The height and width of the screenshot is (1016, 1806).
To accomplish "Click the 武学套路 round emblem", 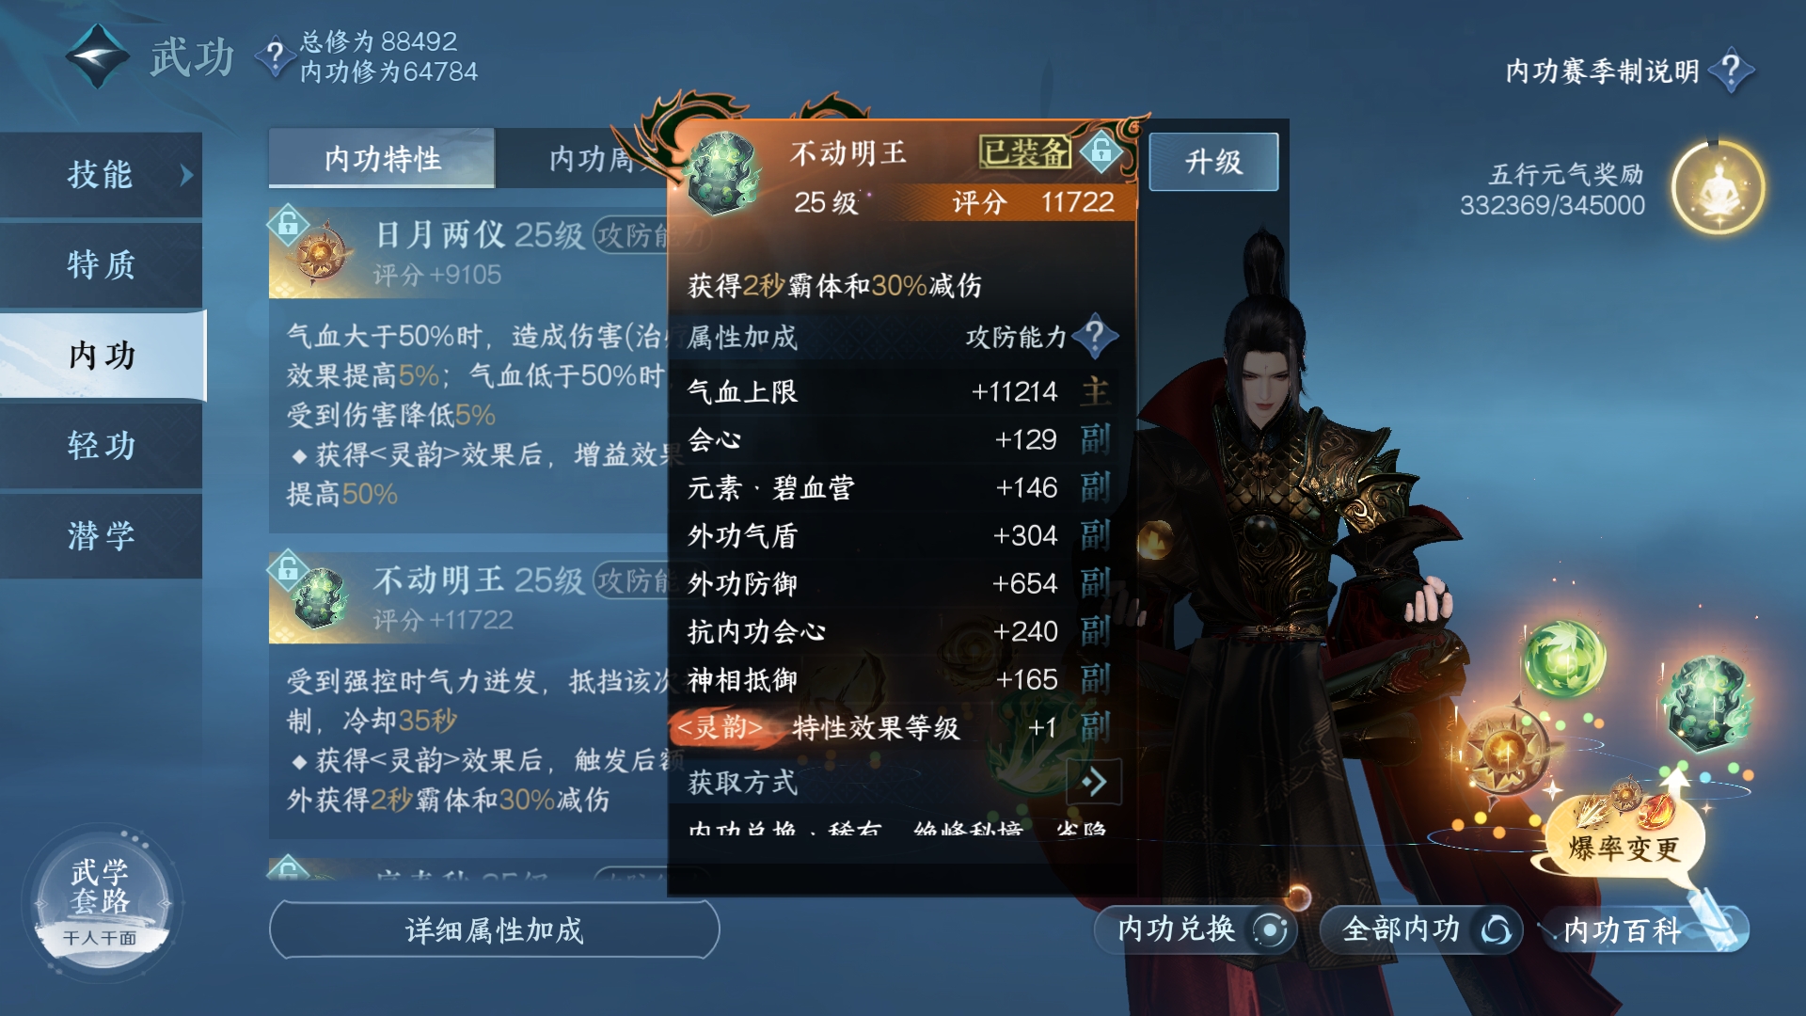I will pos(102,901).
